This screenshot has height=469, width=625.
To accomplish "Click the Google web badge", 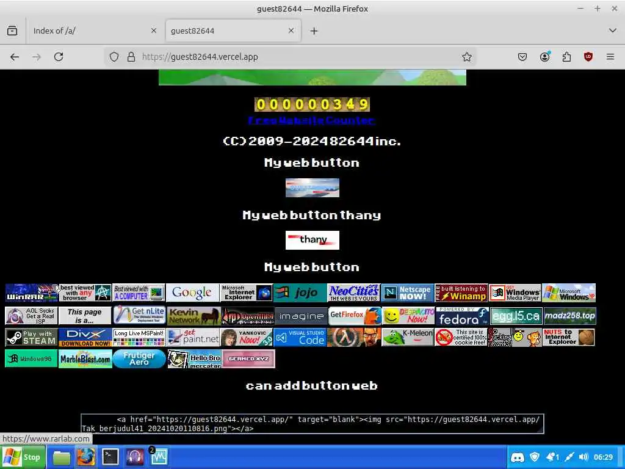I will click(192, 293).
